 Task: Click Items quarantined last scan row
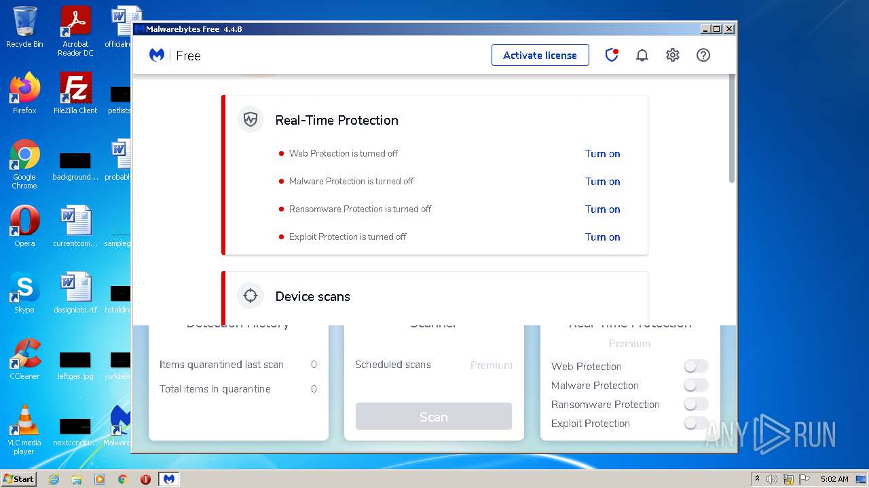238,365
